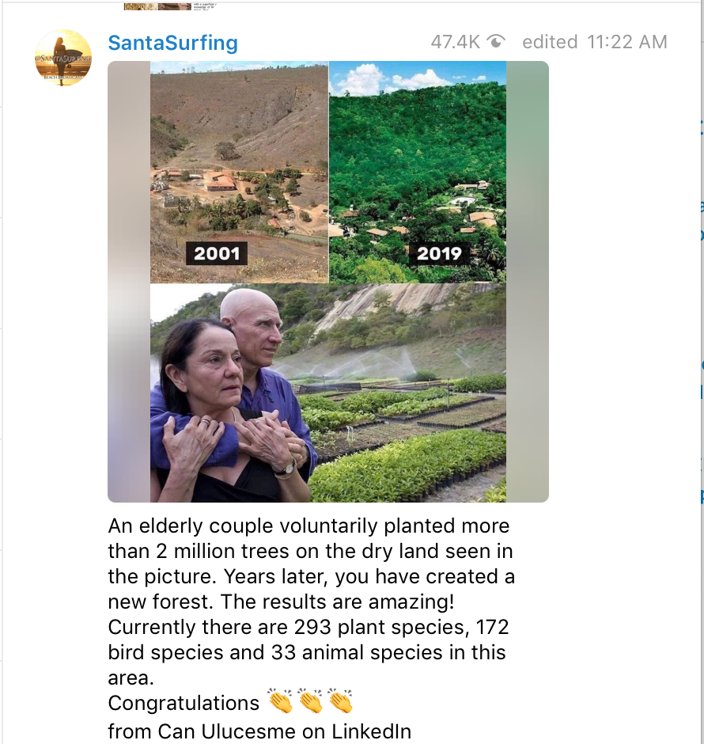Viewport: 704px width, 744px height.
Task: Click the "edited" message label
Action: click(551, 42)
